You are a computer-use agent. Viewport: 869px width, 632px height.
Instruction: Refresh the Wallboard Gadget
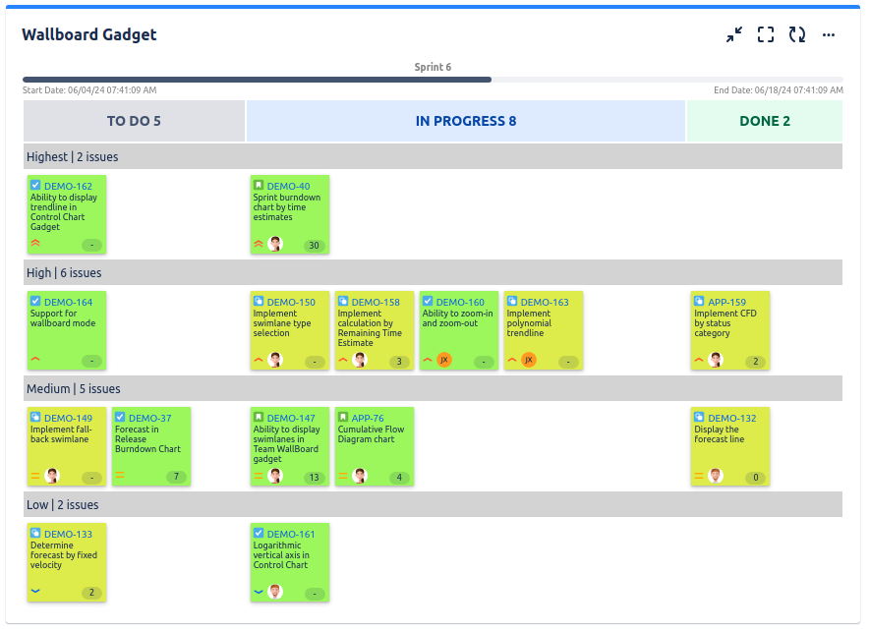coord(797,34)
